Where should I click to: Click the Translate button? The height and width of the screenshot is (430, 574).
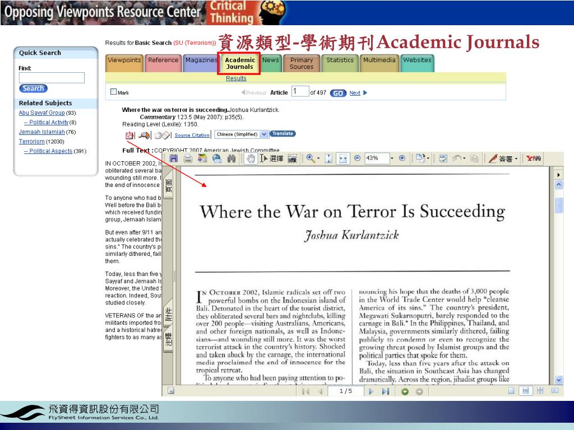pyautogui.click(x=283, y=134)
